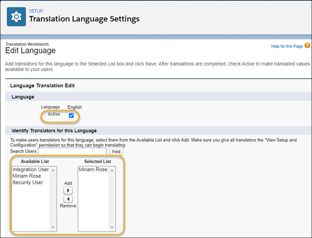Click the Selected List scrollbar track
312x238 pixels.
pyautogui.click(x=112, y=201)
